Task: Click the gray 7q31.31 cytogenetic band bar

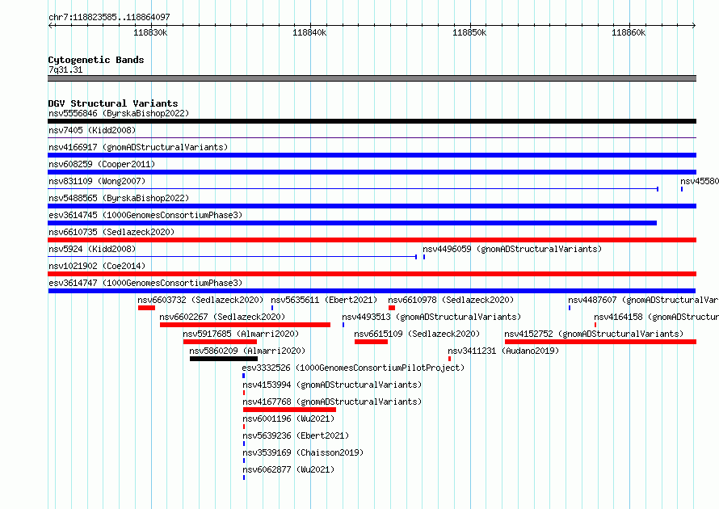Action: [x=372, y=78]
